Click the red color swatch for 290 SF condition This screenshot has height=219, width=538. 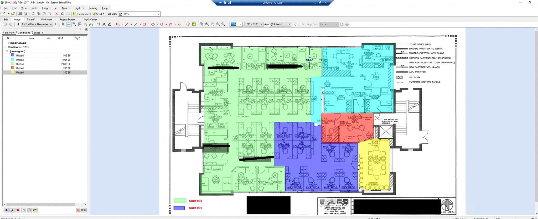pos(13,68)
